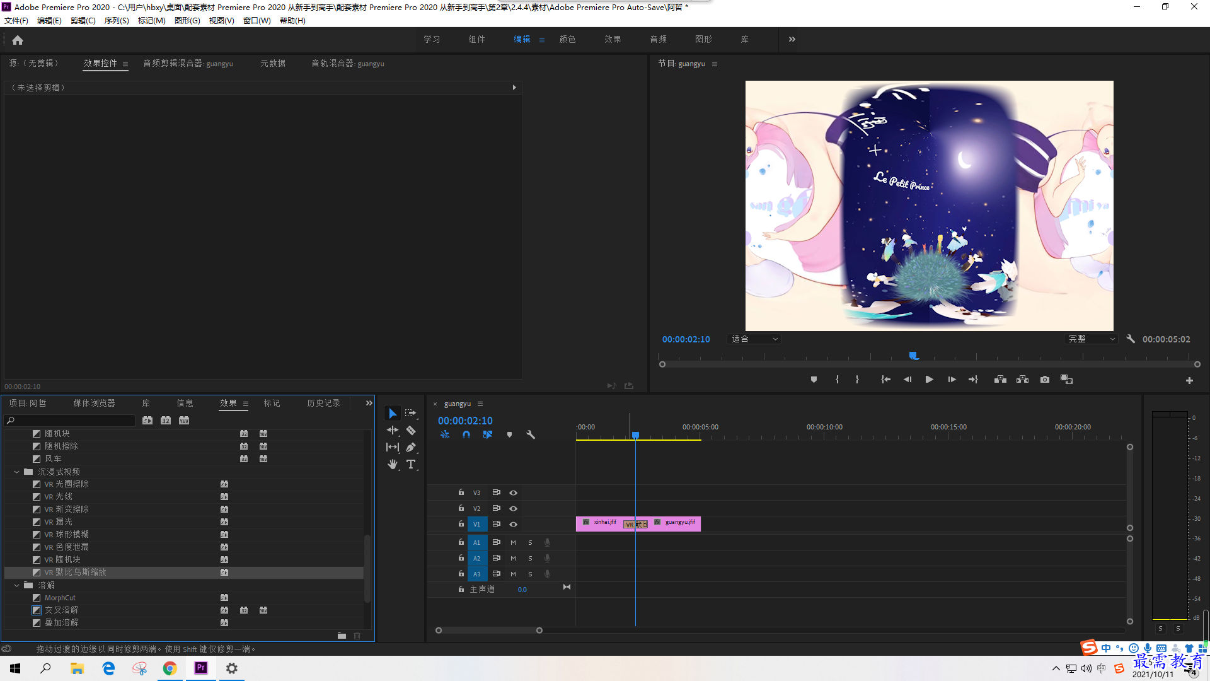This screenshot has width=1210, height=681.
Task: Select the Slip tool
Action: coord(393,447)
